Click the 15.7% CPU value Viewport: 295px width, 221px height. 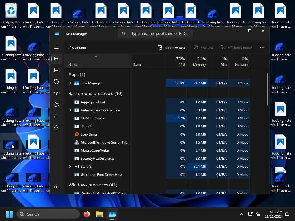(x=180, y=118)
